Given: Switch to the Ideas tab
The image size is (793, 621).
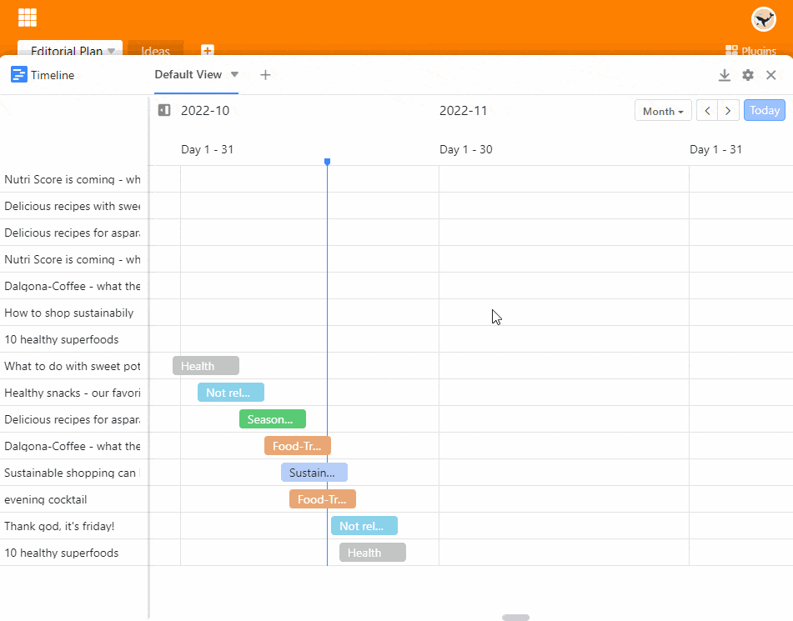Looking at the screenshot, I should [x=155, y=51].
